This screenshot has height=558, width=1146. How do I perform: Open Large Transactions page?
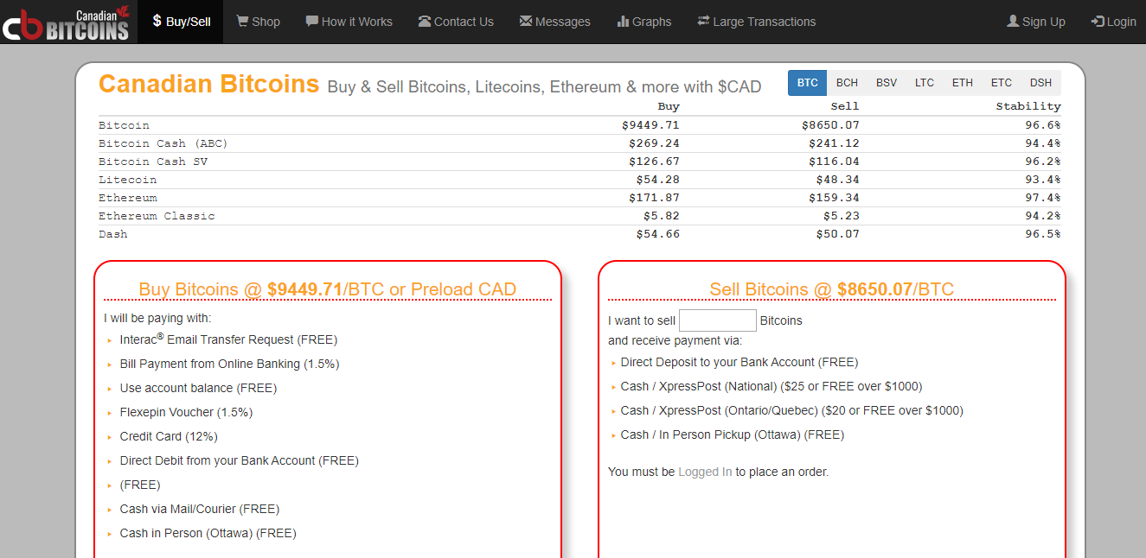pos(756,22)
